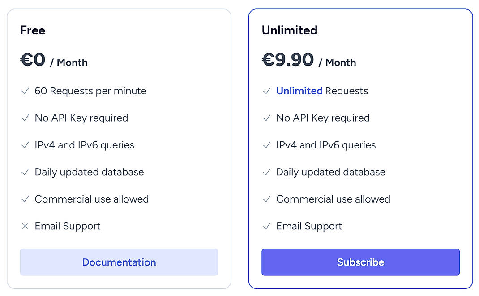The width and height of the screenshot is (479, 296).
Task: Click the highlighted Unlimited link in requests feature
Action: [x=299, y=91]
